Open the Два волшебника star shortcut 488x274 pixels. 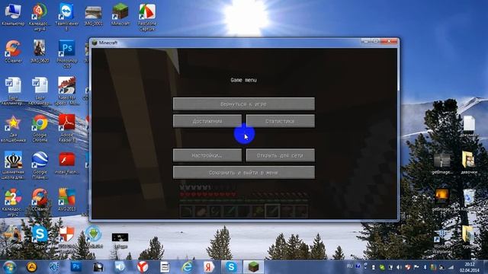pos(13,128)
